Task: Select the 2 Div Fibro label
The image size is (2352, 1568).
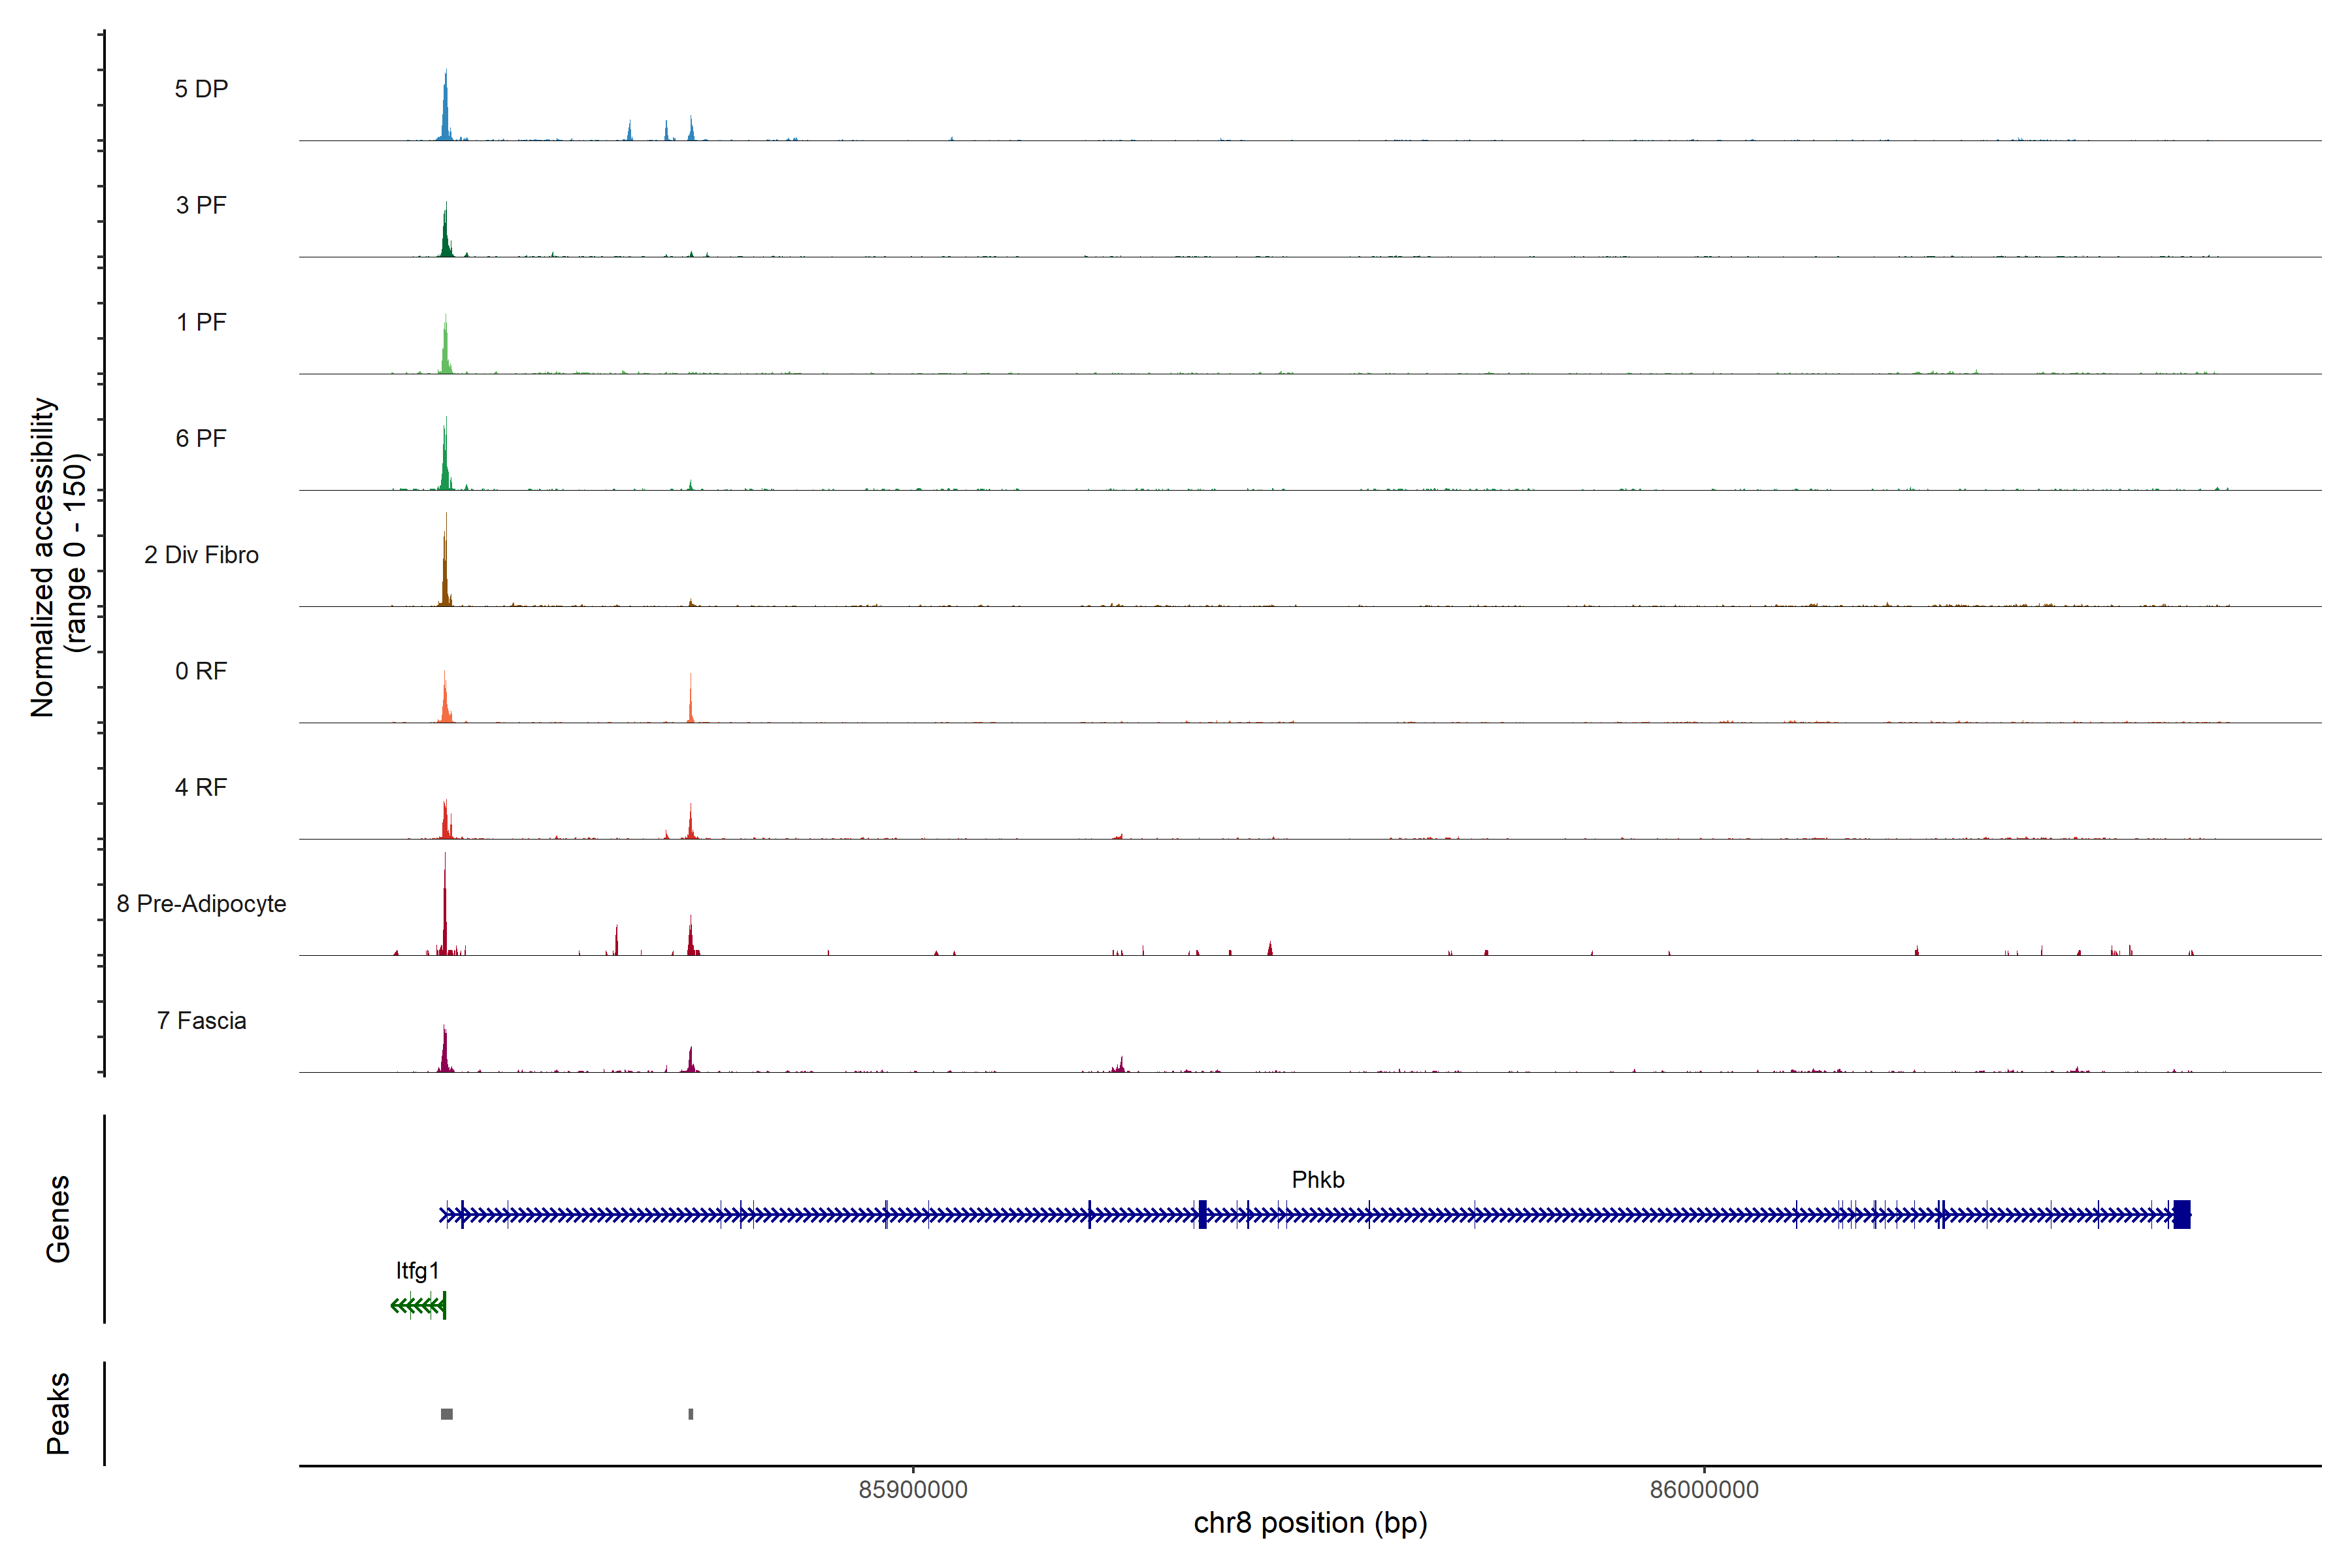Action: tap(201, 555)
